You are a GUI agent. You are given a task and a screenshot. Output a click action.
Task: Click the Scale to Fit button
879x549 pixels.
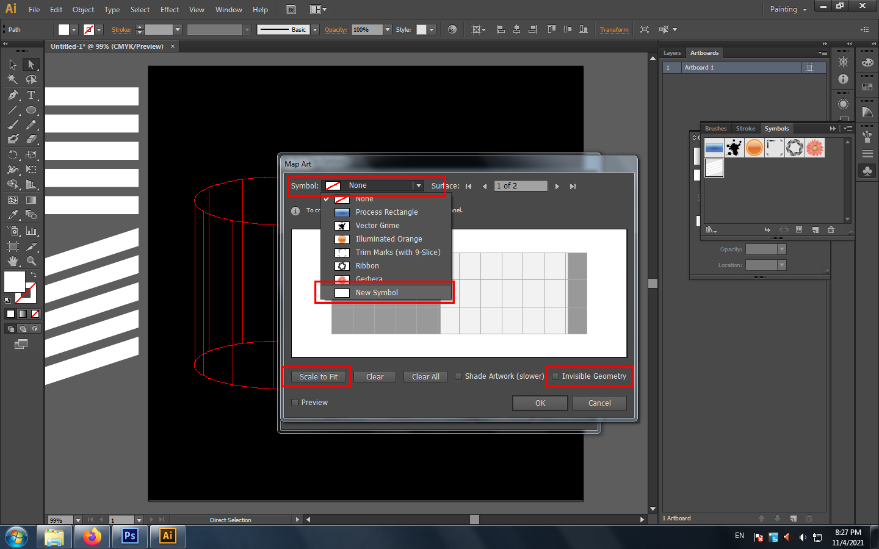coord(318,377)
